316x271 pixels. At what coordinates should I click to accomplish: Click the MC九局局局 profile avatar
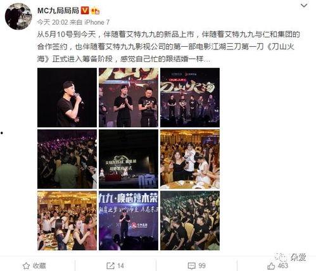(18, 16)
